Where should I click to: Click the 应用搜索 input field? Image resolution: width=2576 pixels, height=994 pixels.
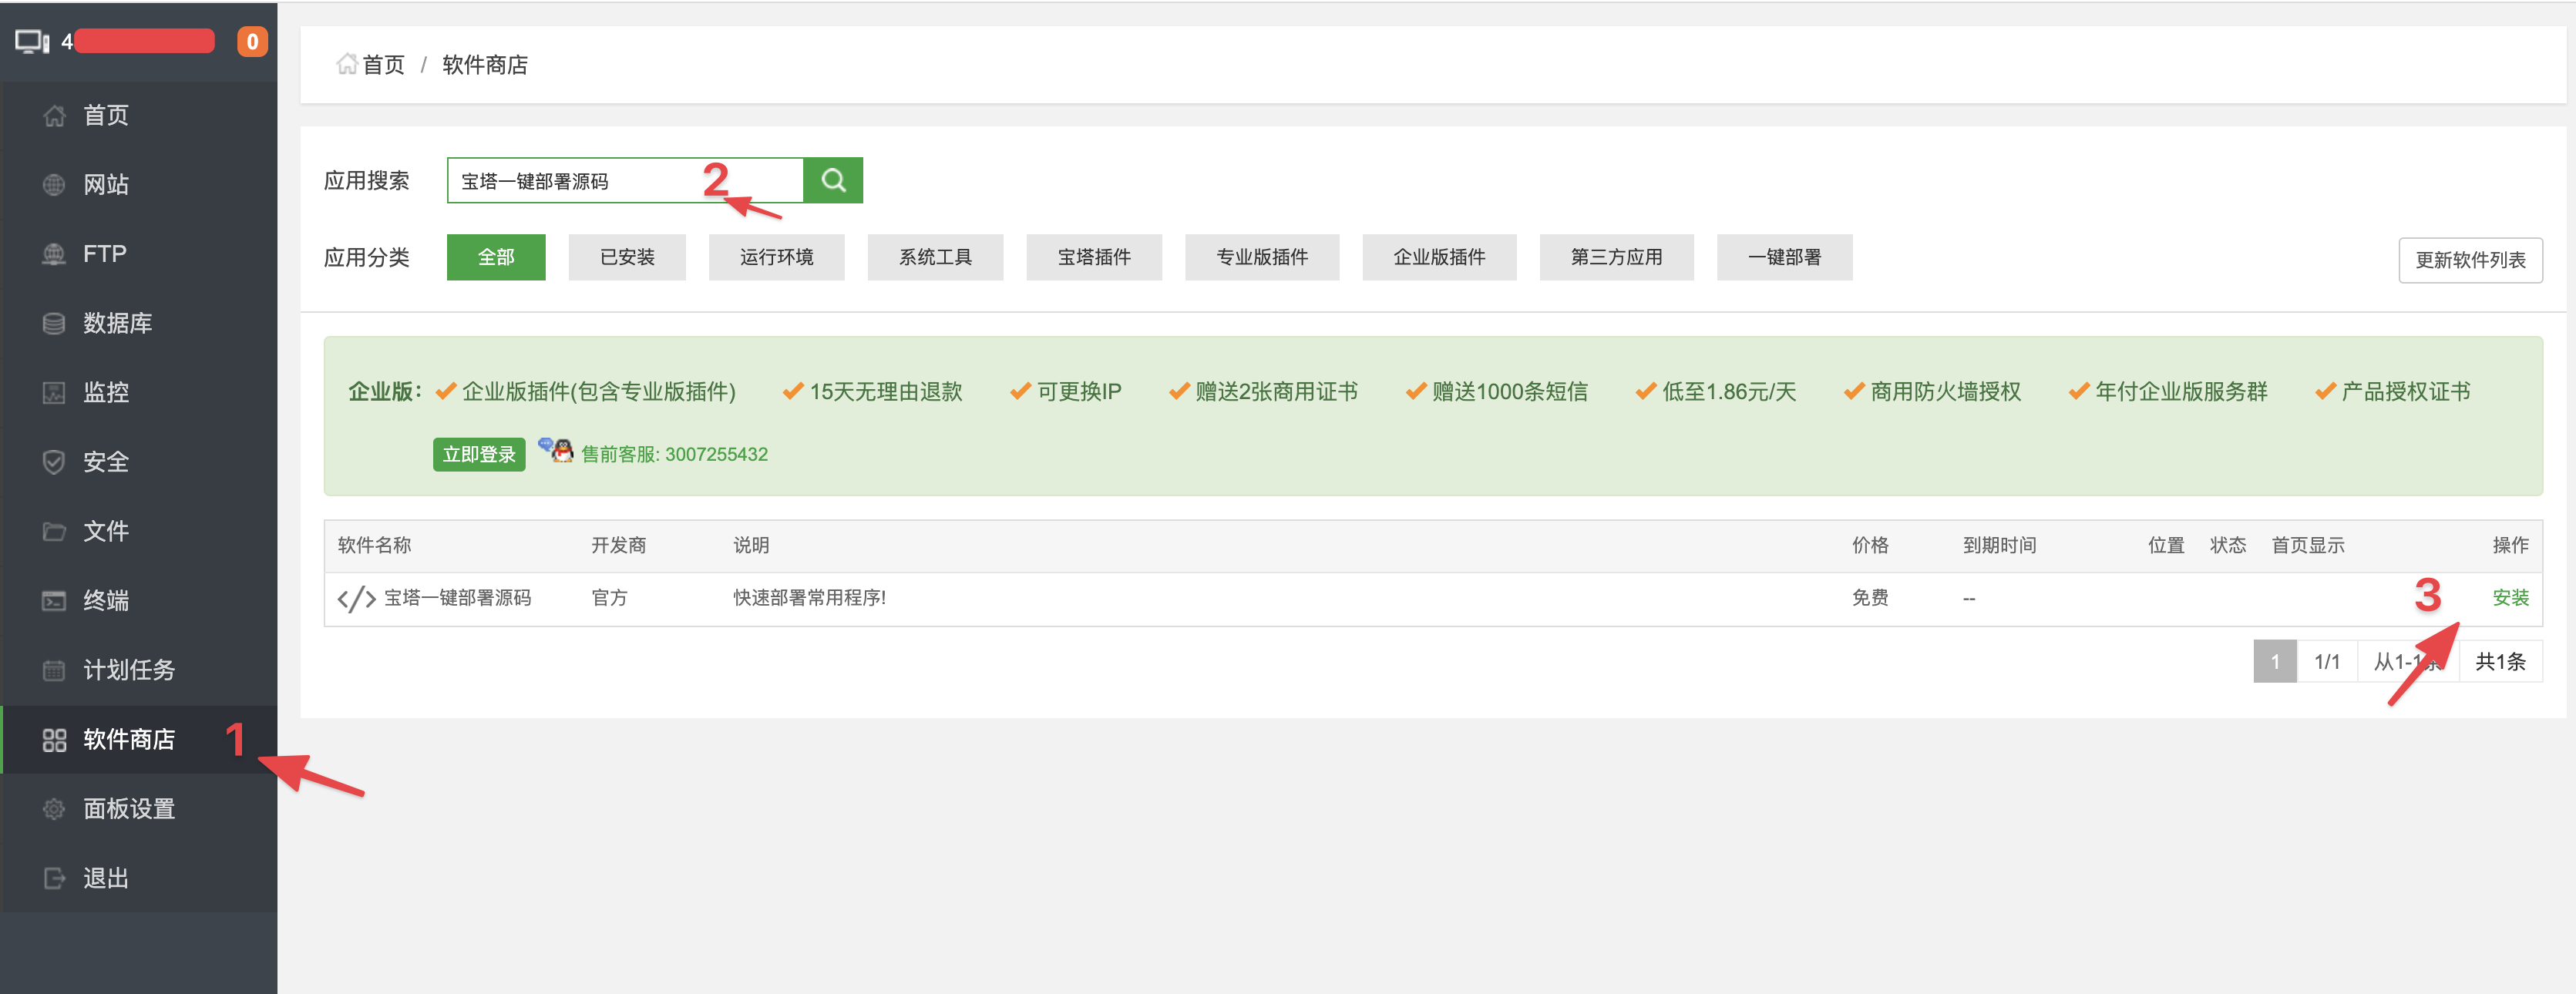coord(625,180)
